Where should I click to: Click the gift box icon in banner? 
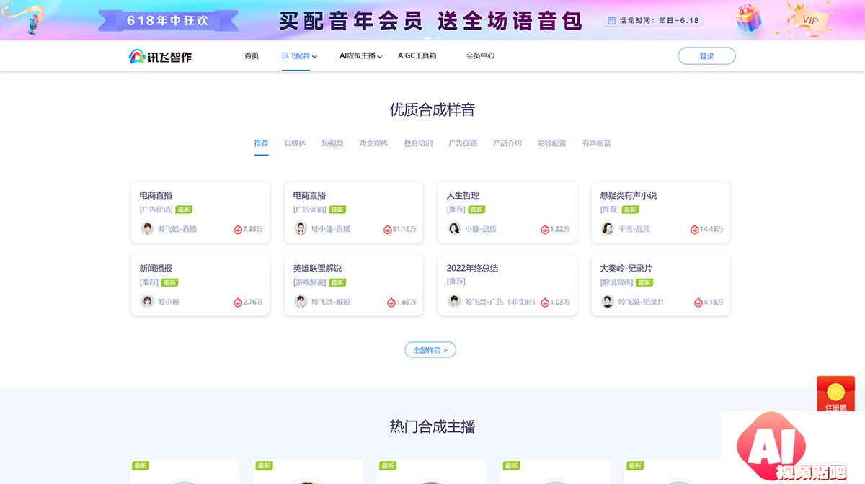(749, 19)
